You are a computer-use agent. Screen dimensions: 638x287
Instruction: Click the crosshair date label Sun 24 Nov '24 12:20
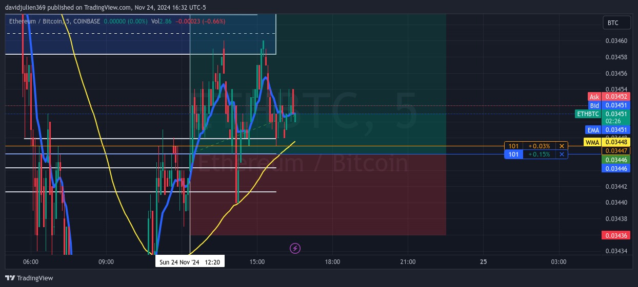pyautogui.click(x=190, y=262)
